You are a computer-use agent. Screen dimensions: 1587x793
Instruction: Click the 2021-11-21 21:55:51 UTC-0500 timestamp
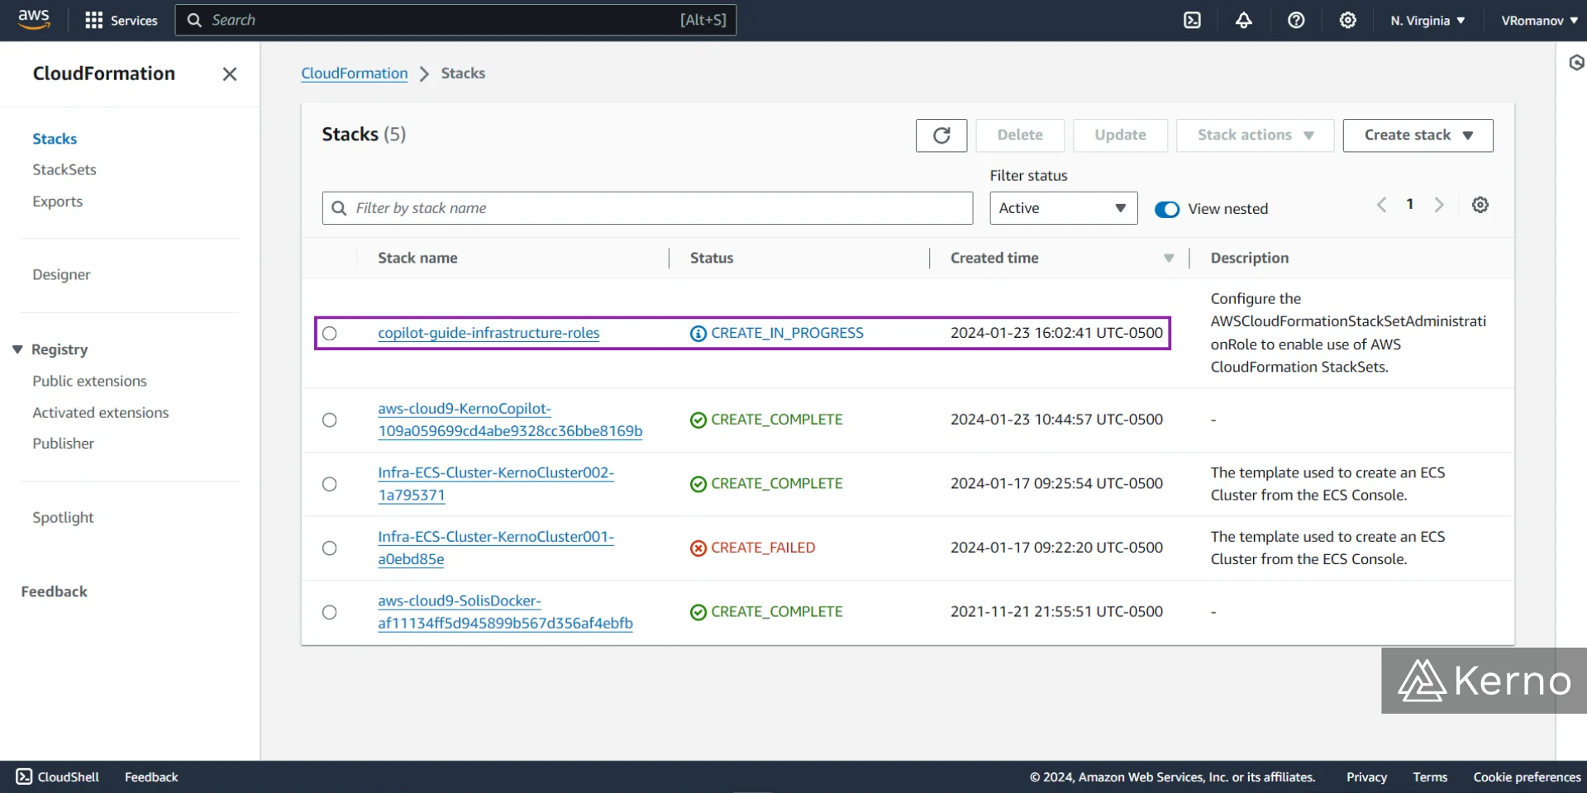coord(1056,612)
